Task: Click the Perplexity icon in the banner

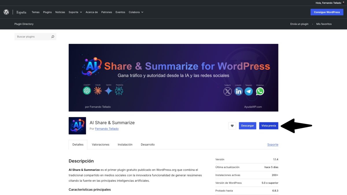Action: pyautogui.click(x=119, y=91)
